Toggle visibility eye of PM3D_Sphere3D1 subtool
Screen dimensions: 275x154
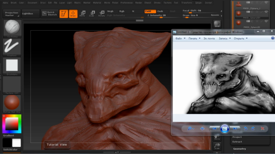pos(266,12)
